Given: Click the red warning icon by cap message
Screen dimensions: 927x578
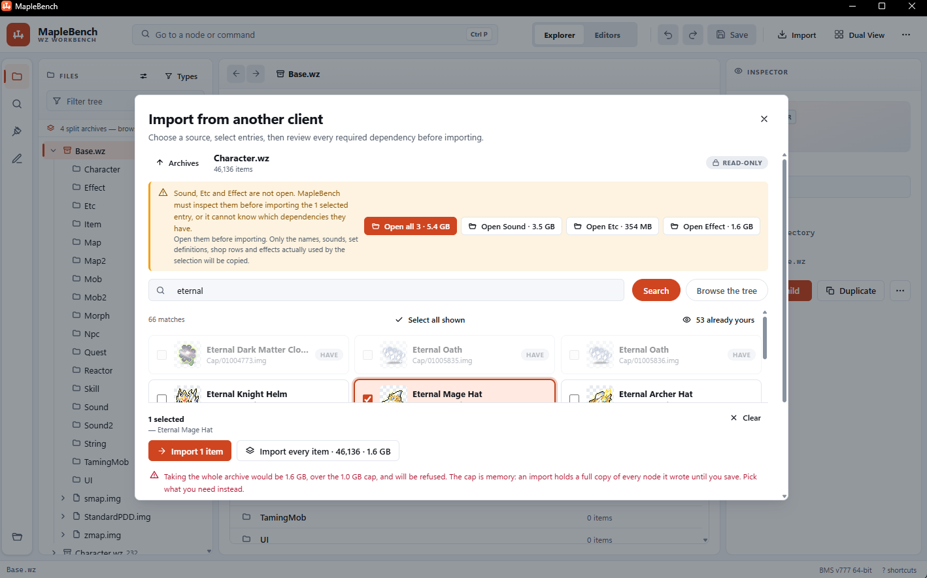Looking at the screenshot, I should tap(154, 475).
